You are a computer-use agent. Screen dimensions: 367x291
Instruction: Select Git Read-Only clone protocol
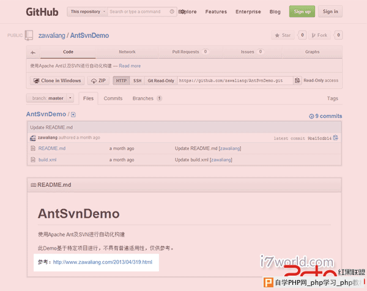click(161, 81)
